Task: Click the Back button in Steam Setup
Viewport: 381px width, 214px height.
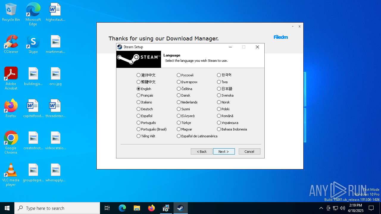Action: [x=202, y=152]
